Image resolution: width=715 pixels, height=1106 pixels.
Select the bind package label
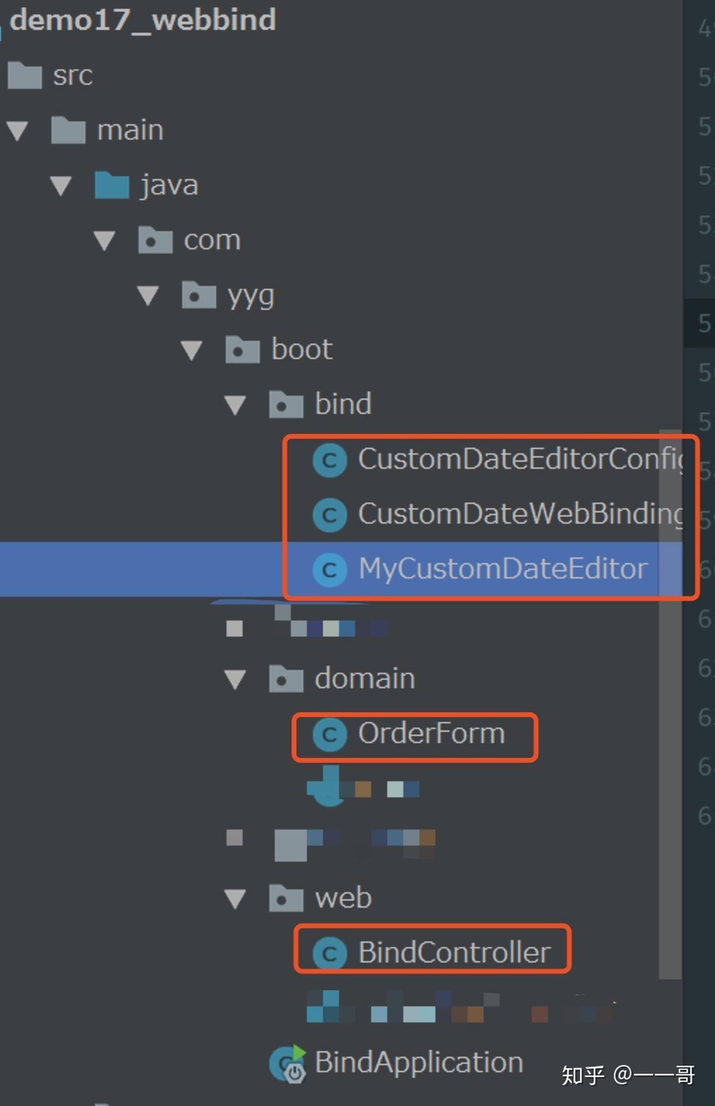coord(344,403)
